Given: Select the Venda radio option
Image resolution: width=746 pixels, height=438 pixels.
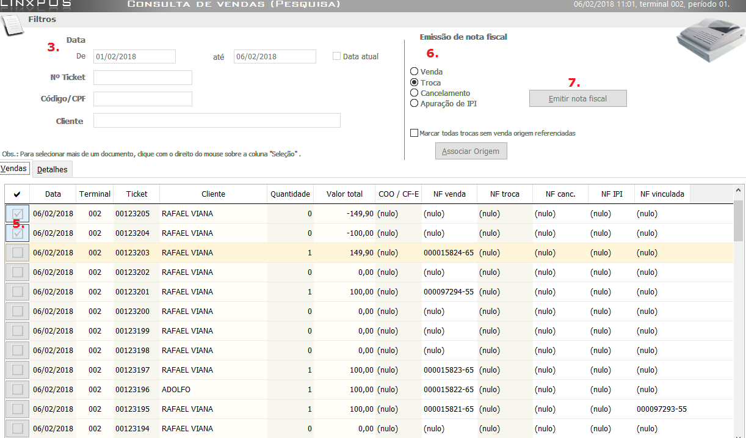Looking at the screenshot, I should tap(415, 71).
